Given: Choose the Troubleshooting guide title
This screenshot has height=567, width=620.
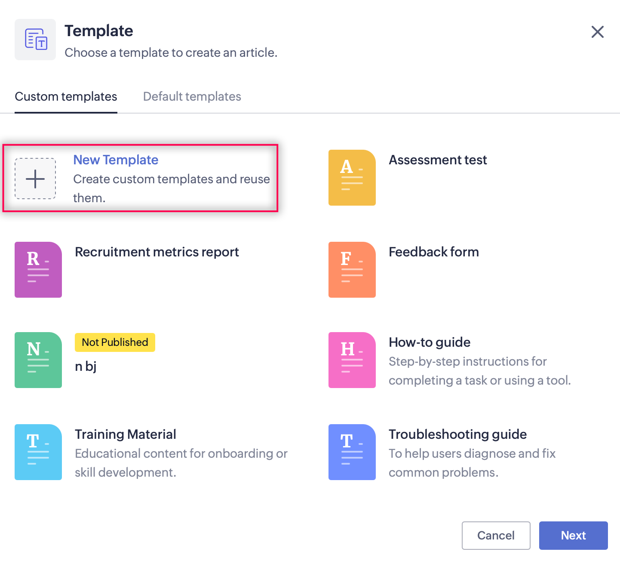Looking at the screenshot, I should click(457, 434).
